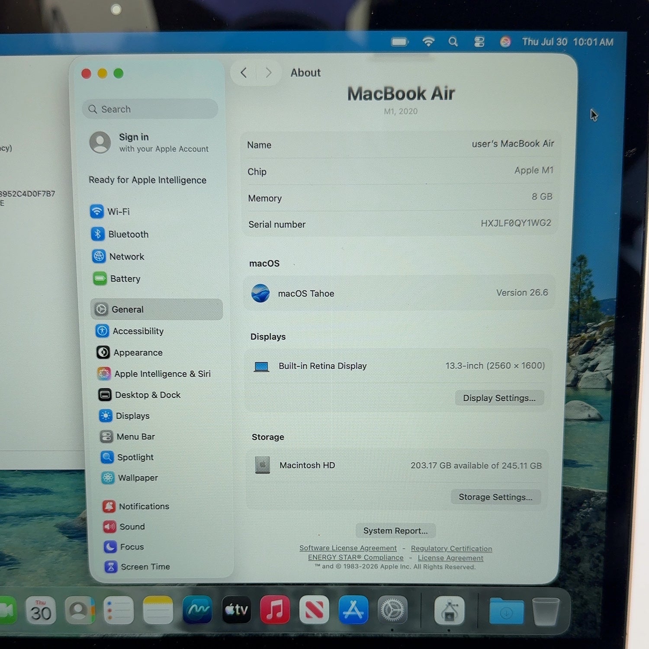This screenshot has width=649, height=649.
Task: Click the battery icon in menu bar
Action: (400, 42)
